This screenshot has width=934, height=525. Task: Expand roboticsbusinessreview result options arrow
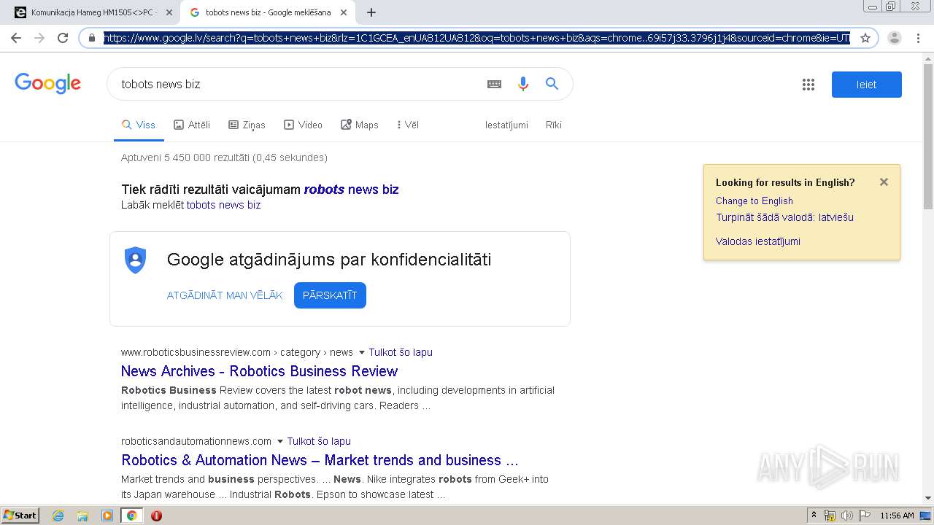click(x=361, y=352)
